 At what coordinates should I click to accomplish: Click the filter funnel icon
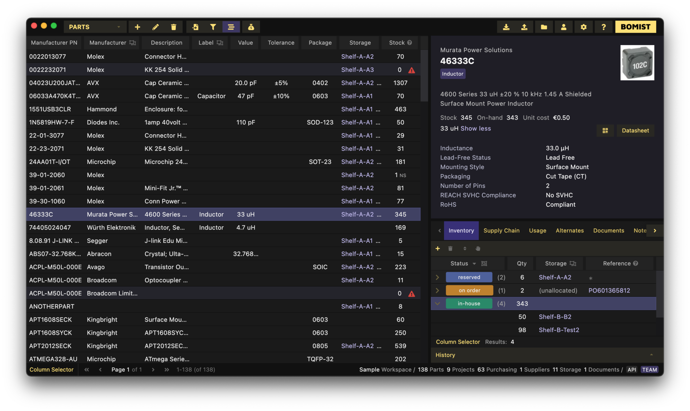click(x=213, y=27)
